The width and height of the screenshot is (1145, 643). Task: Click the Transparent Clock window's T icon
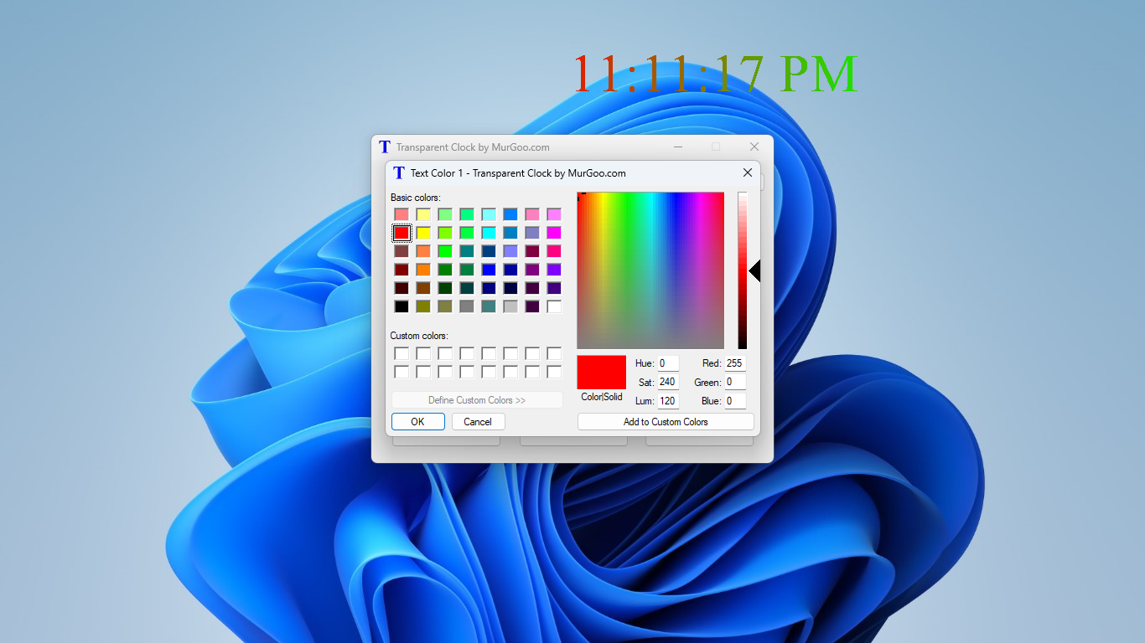[384, 147]
